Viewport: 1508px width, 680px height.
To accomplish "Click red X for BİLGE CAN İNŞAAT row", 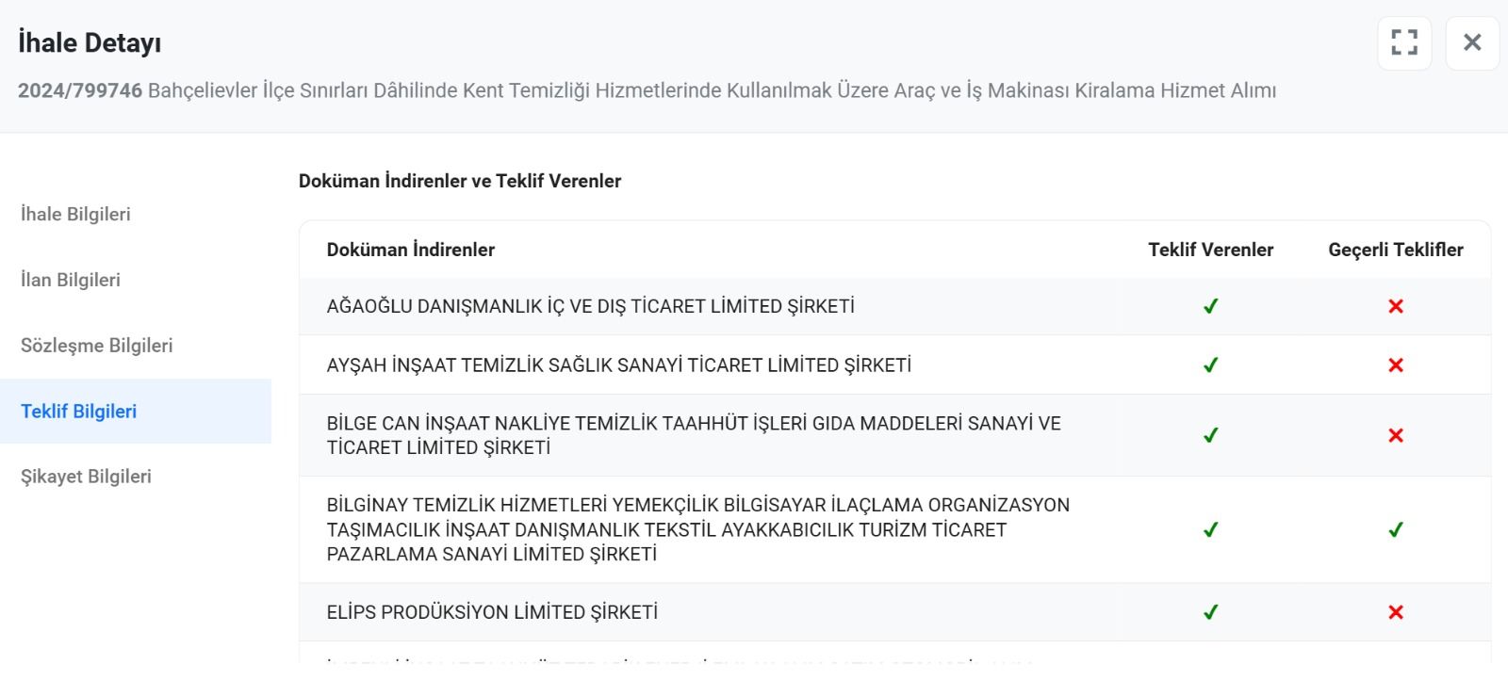I will tap(1395, 435).
